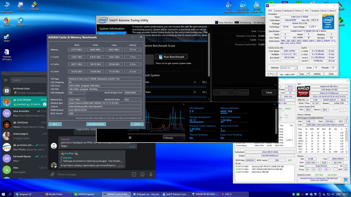
Task: Switch to CPU-Z Graphics tab
Action: pyautogui.click(x=315, y=11)
